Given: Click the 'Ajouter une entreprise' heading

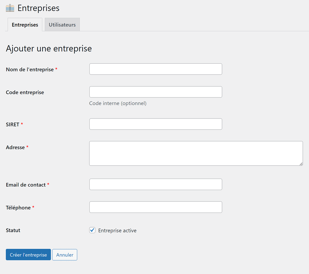Looking at the screenshot, I should click(49, 48).
